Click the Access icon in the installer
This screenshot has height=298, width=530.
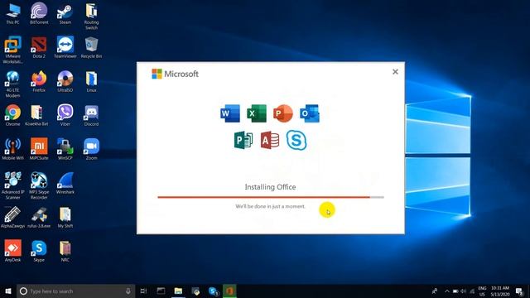coord(270,140)
